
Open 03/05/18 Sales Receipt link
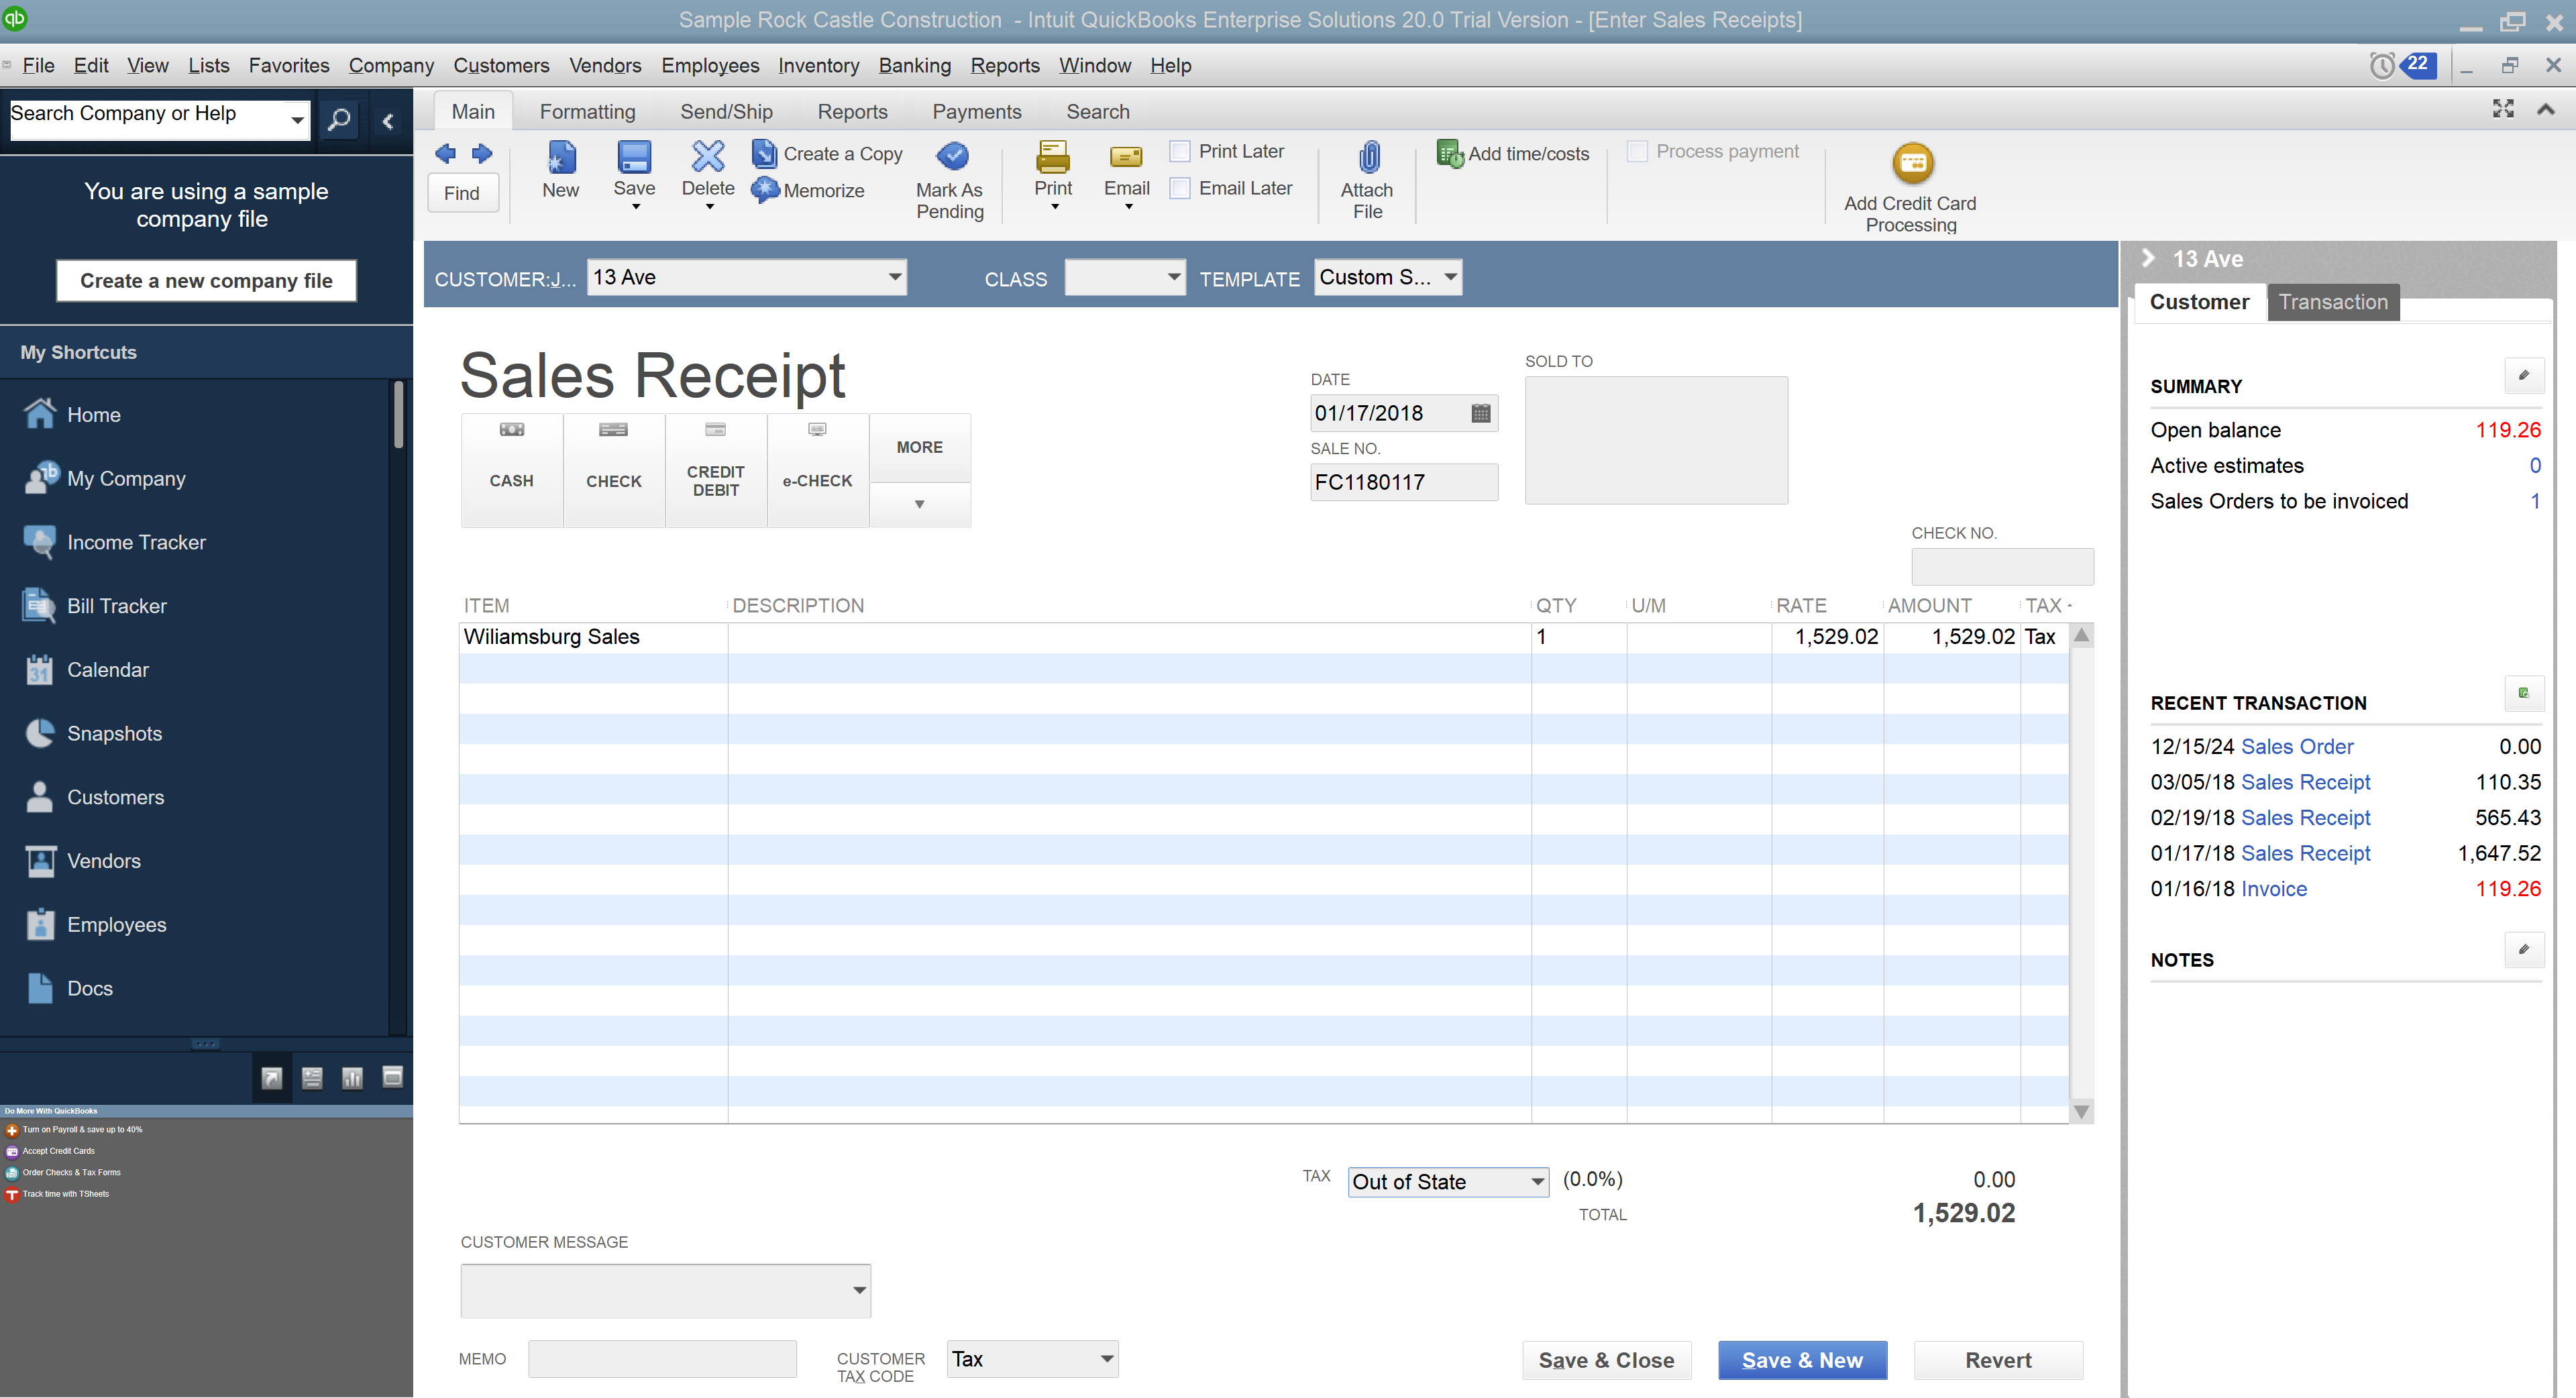[2305, 782]
